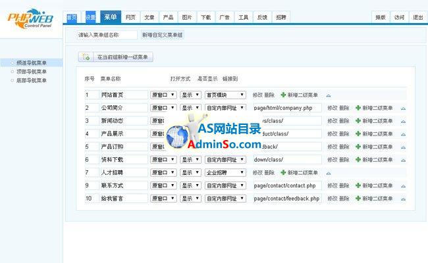
Task: Click the green plus icon in the 新闻动态 row
Action: click(x=358, y=121)
